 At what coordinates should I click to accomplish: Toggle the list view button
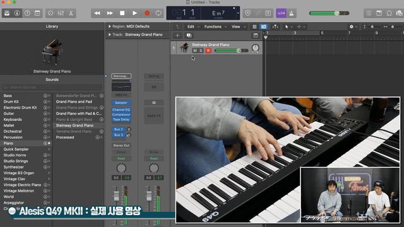pos(264,26)
